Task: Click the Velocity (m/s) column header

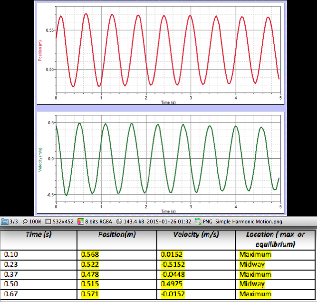Action: [x=196, y=235]
